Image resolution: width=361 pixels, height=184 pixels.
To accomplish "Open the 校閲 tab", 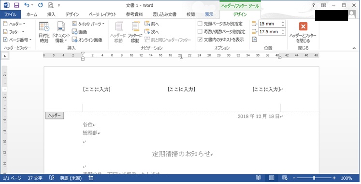I will point(190,14).
